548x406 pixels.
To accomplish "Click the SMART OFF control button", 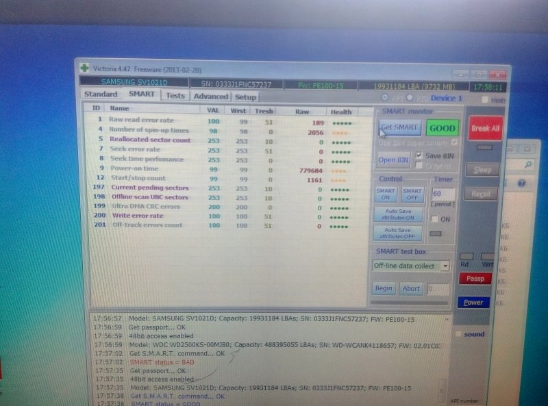I will tap(412, 194).
